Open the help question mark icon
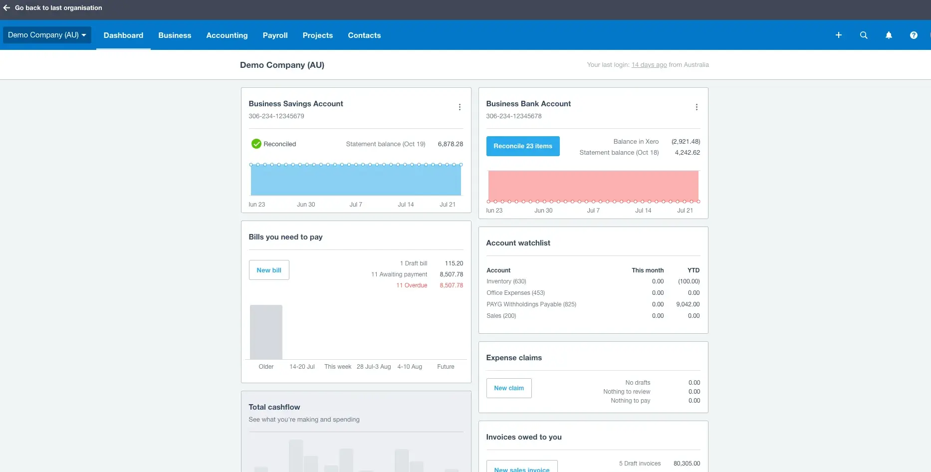 pos(914,35)
